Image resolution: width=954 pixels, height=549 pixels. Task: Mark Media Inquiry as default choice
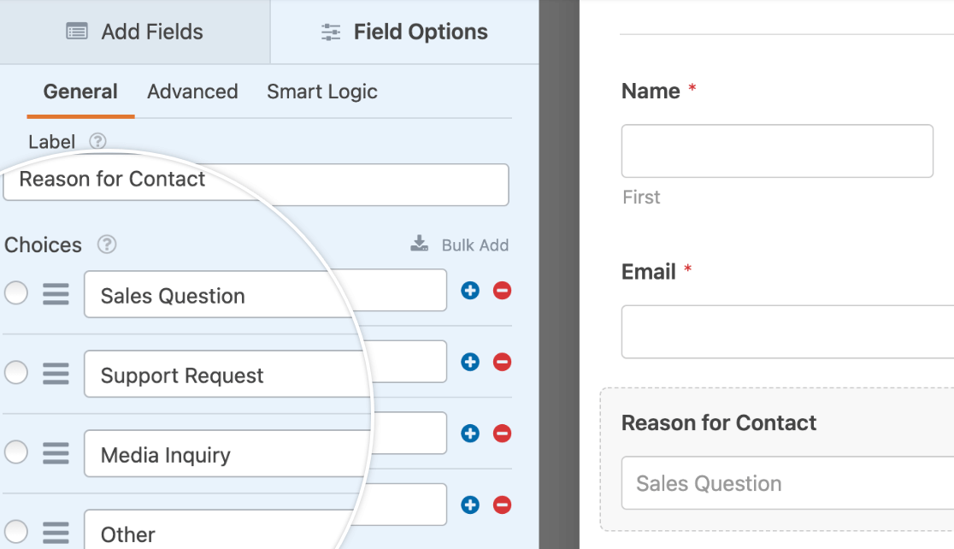[x=16, y=452]
